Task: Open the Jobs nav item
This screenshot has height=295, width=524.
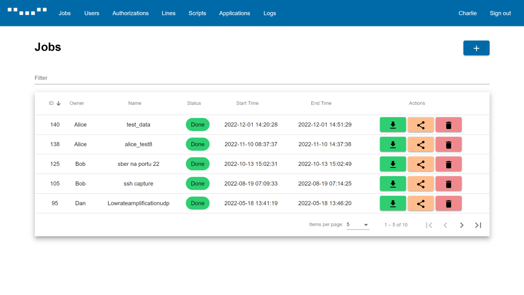Action: (64, 13)
